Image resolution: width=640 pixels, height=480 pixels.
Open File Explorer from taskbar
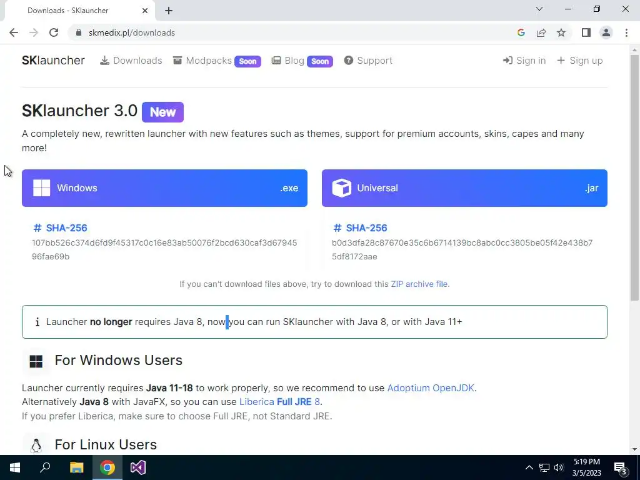pos(76,467)
